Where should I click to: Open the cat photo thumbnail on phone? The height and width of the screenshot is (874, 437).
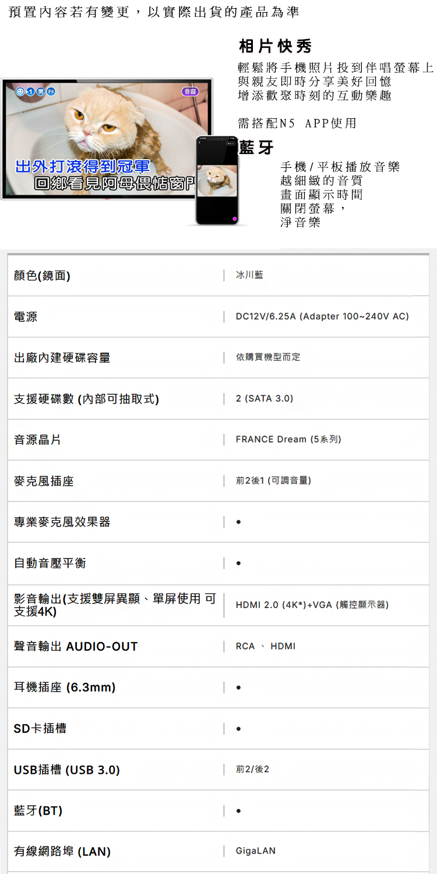pyautogui.click(x=217, y=180)
